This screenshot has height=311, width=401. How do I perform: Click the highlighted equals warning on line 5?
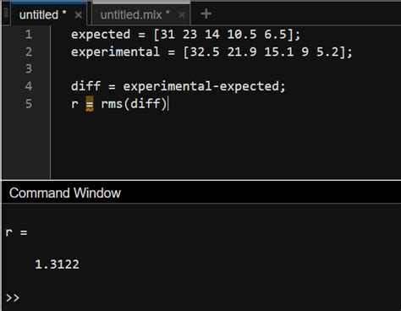click(90, 104)
